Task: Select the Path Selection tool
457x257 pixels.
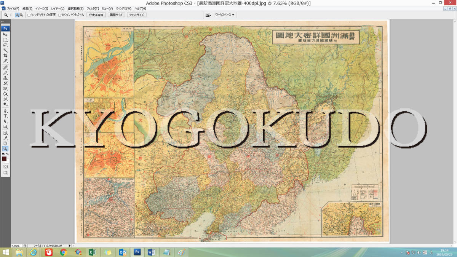Action: tap(5, 121)
